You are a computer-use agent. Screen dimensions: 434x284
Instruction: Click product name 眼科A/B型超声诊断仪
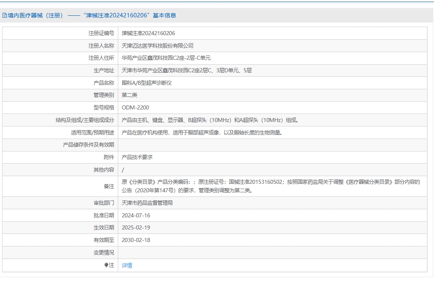[147, 83]
